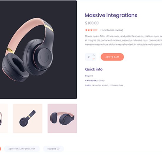This screenshot has height=155, width=162.
Task: Select the Technology tag
Action: point(116,85)
